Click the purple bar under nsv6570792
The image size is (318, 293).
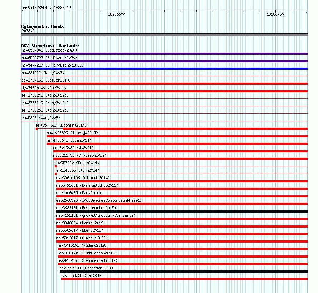coord(164,61)
